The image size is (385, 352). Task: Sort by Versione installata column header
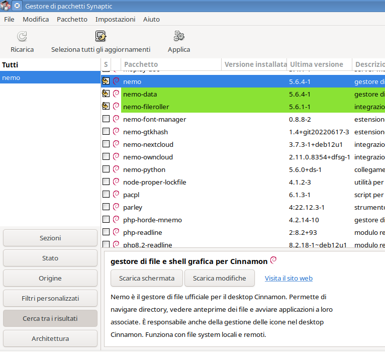[x=254, y=64]
